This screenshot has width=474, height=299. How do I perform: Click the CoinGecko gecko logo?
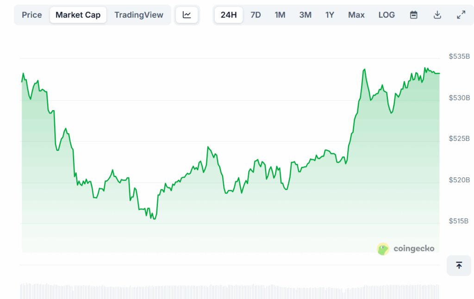[x=383, y=249]
